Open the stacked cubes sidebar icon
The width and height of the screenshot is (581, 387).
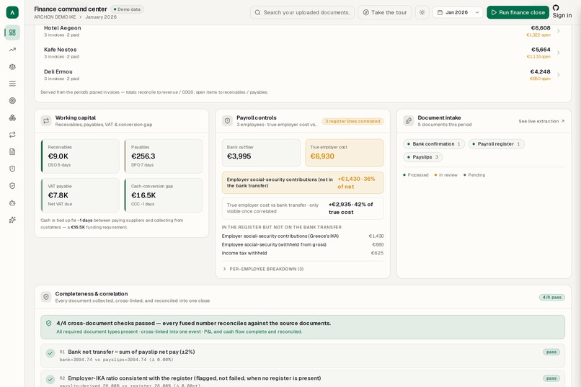[12, 117]
